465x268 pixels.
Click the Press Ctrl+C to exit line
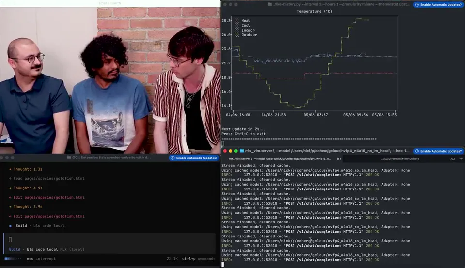(244, 134)
